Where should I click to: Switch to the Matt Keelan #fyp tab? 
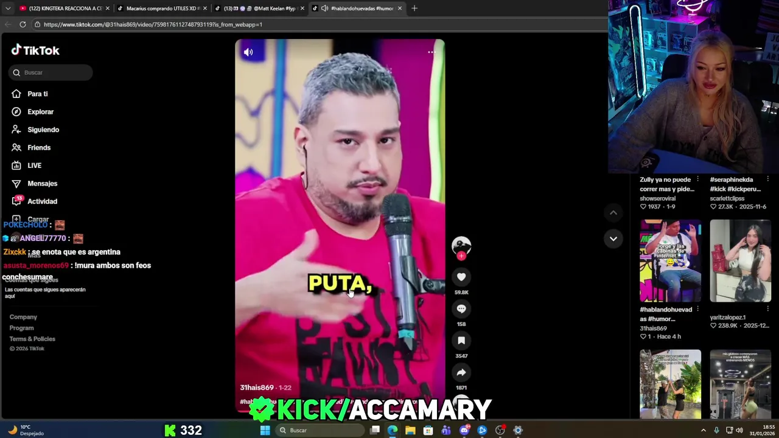click(259, 9)
